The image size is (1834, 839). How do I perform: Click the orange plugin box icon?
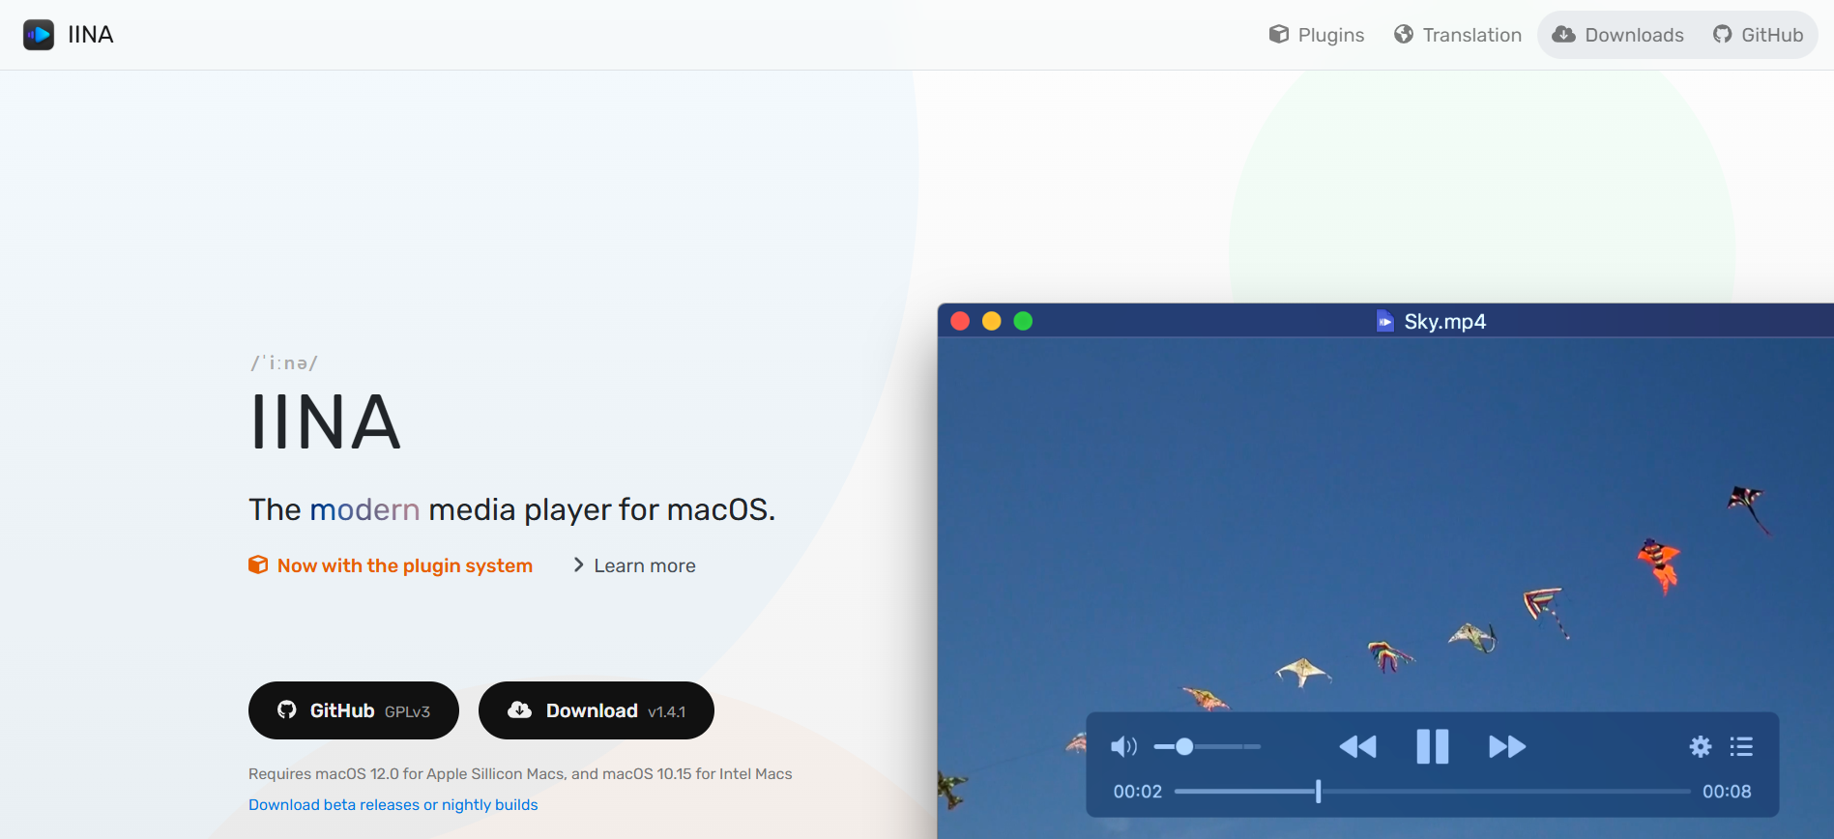pos(258,564)
